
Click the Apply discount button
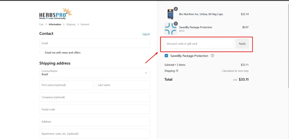coord(242,44)
